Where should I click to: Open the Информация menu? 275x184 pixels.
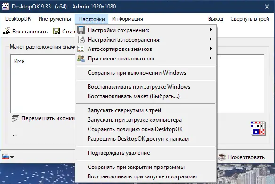click(128, 19)
